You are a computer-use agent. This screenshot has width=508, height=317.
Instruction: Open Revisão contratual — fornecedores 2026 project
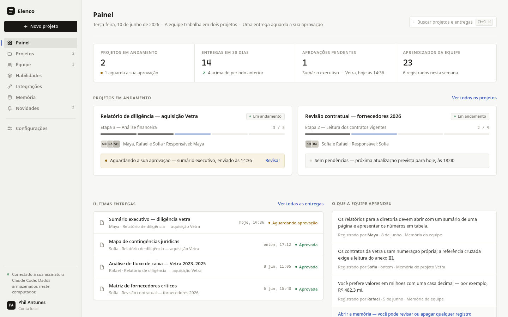tap(353, 116)
